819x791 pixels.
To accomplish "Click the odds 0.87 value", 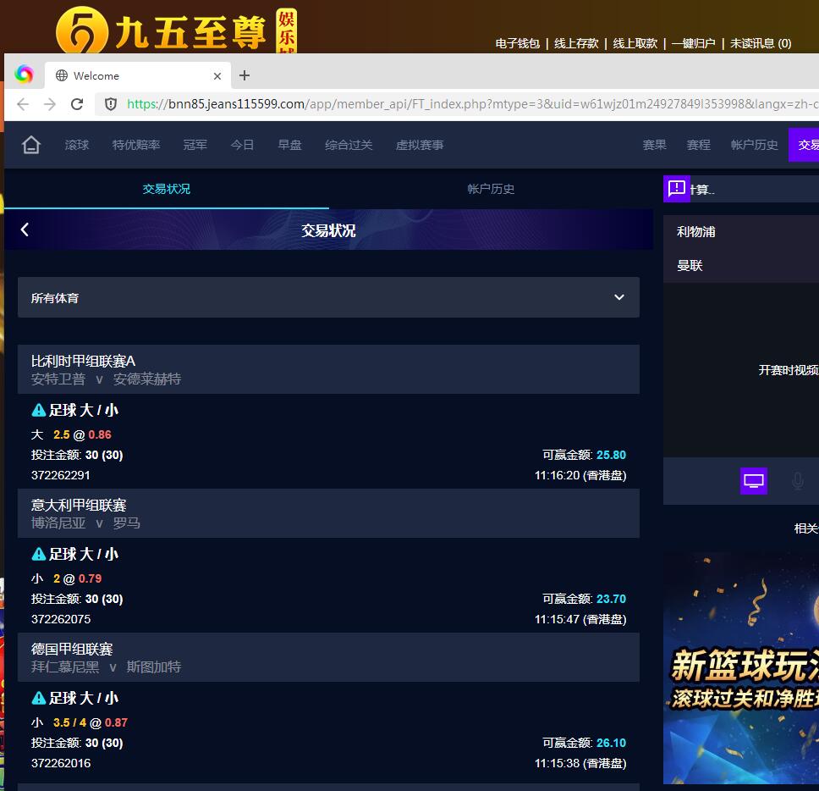I will (x=116, y=722).
